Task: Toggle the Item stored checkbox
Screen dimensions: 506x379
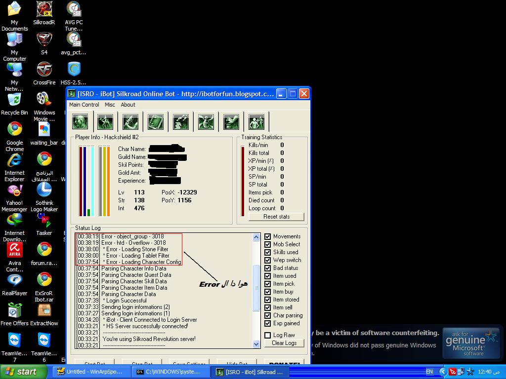Action: click(x=267, y=300)
